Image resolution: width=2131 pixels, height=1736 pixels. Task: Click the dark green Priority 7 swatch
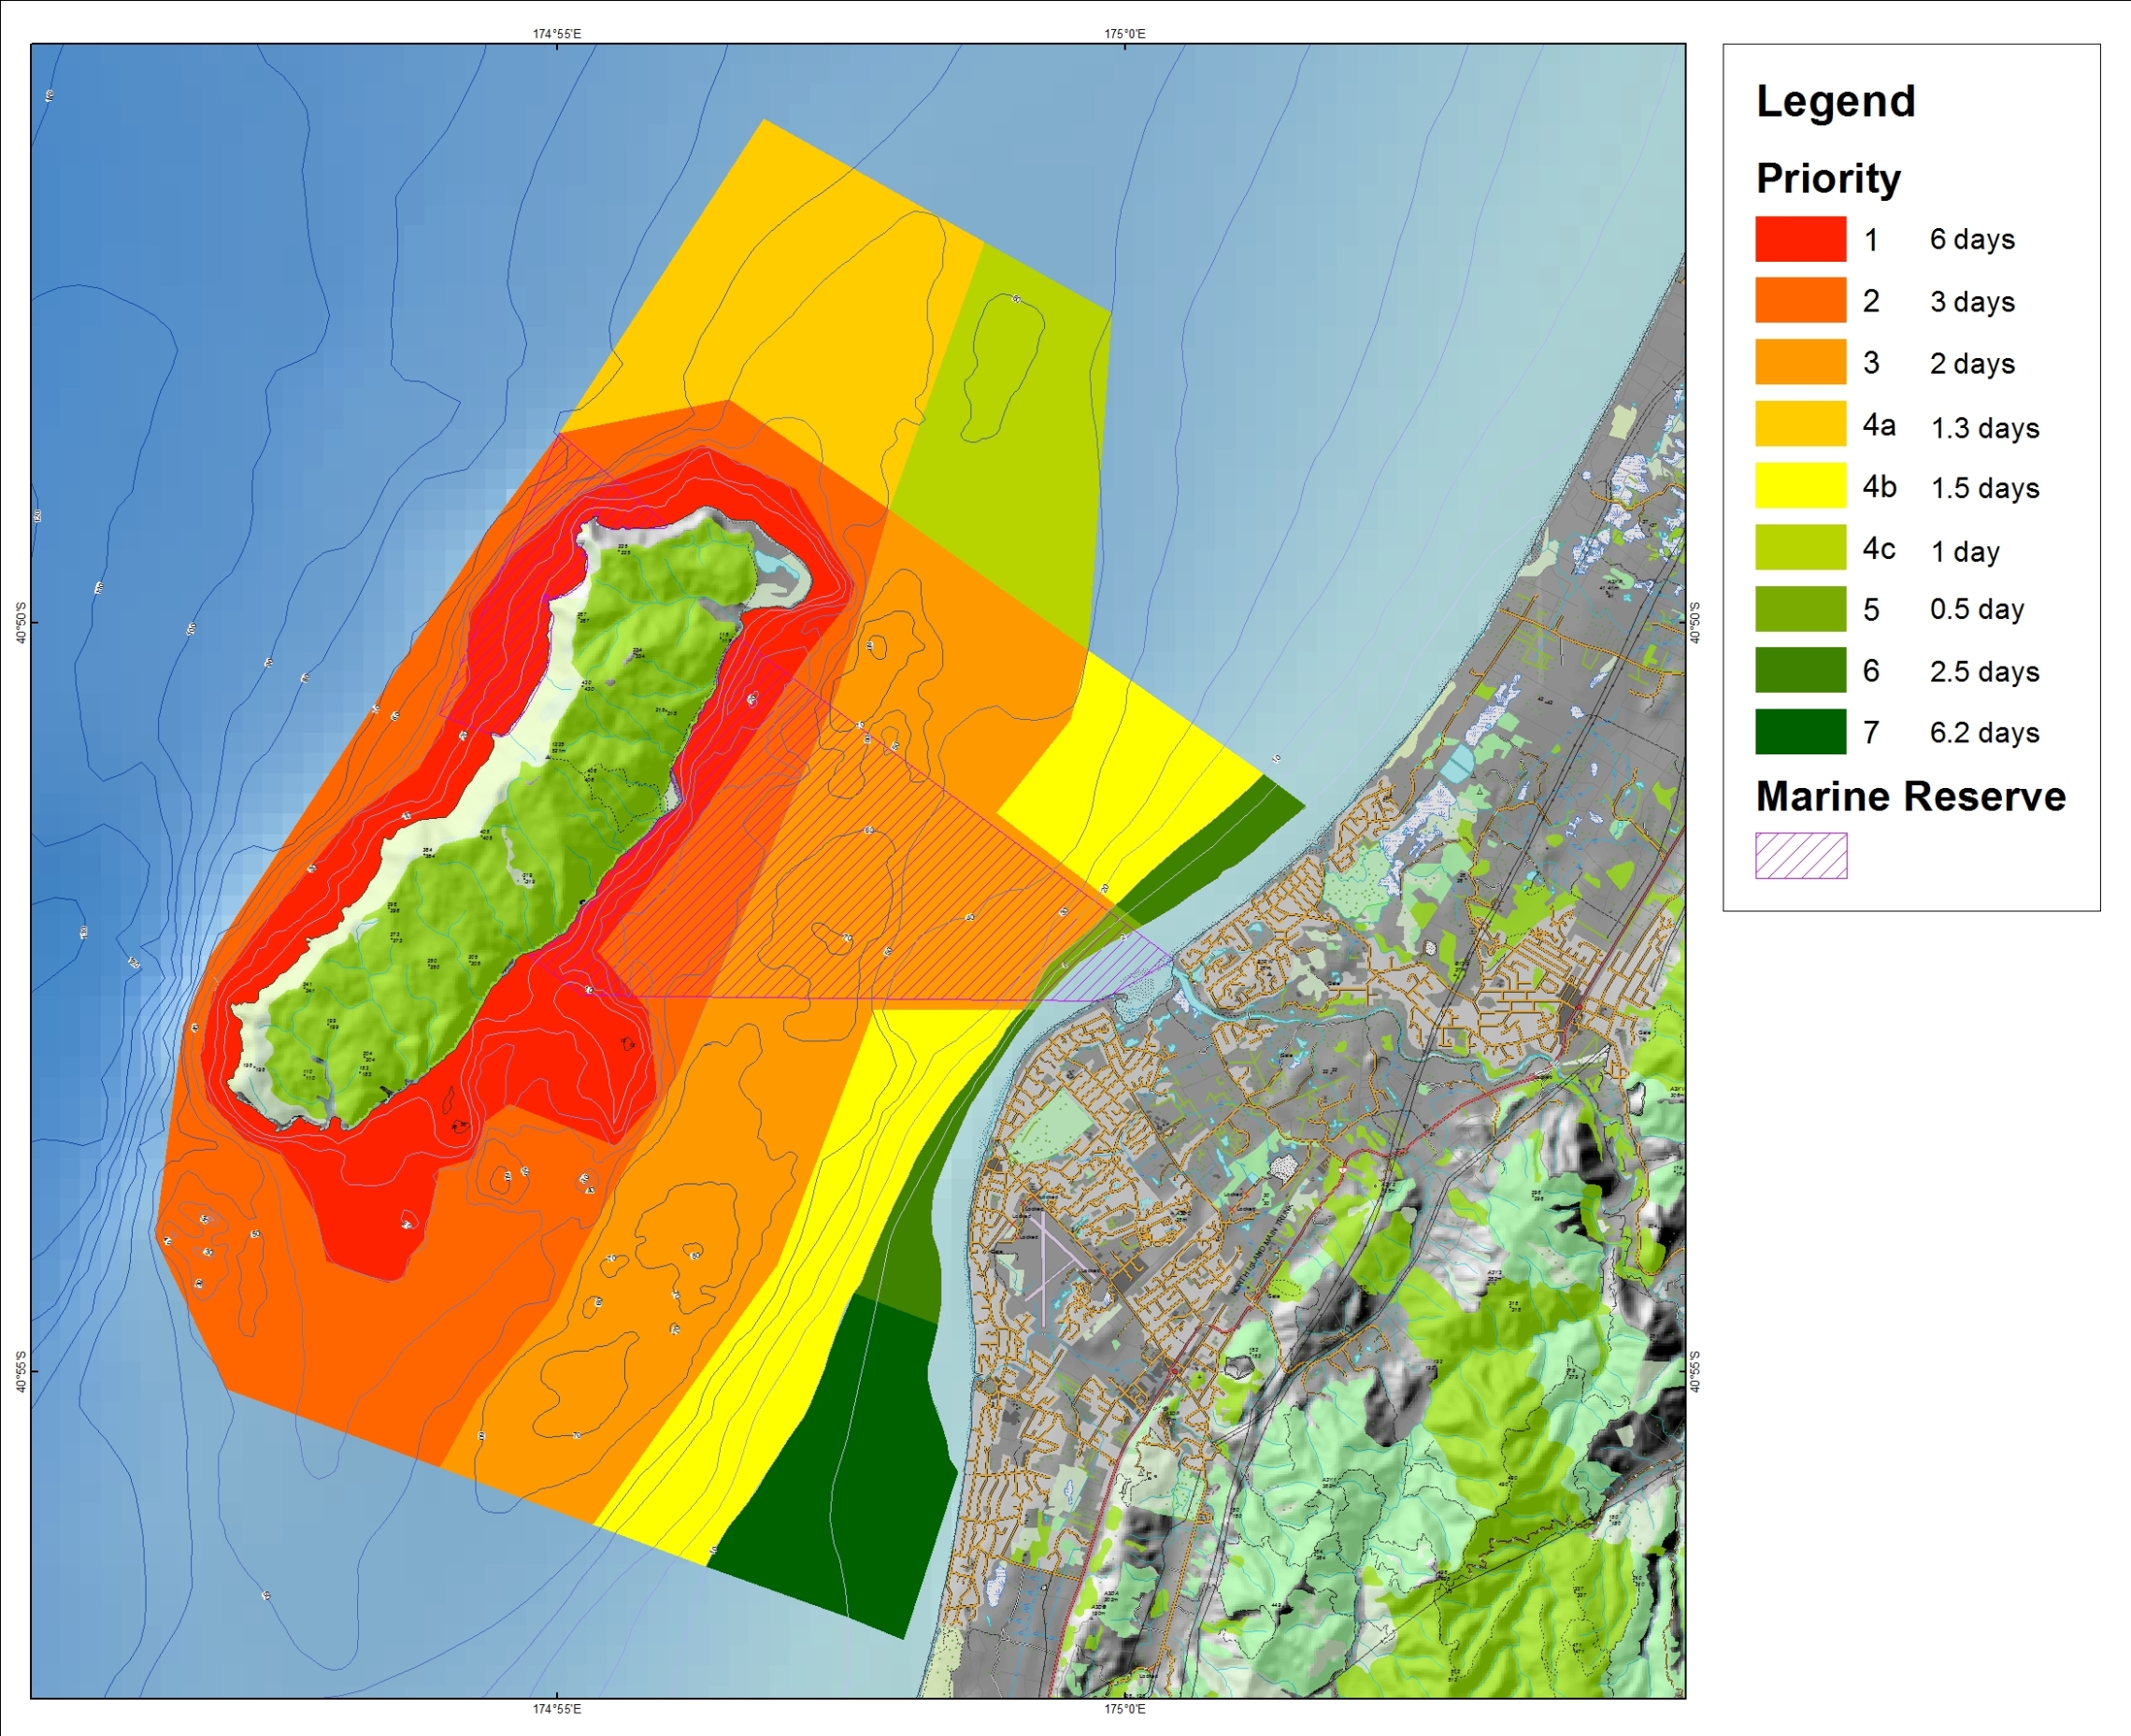pos(1800,732)
